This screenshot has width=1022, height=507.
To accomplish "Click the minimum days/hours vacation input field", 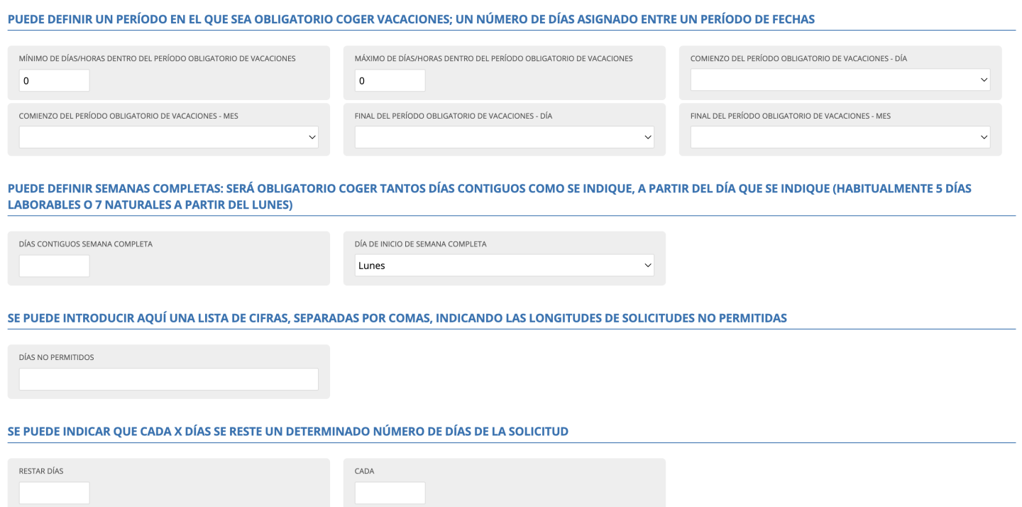I will (x=55, y=81).
